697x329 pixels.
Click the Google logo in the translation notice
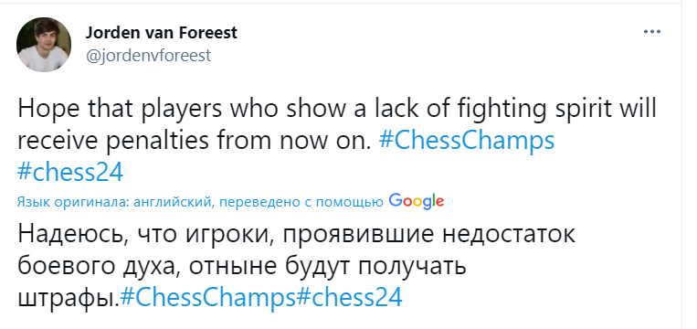(416, 201)
